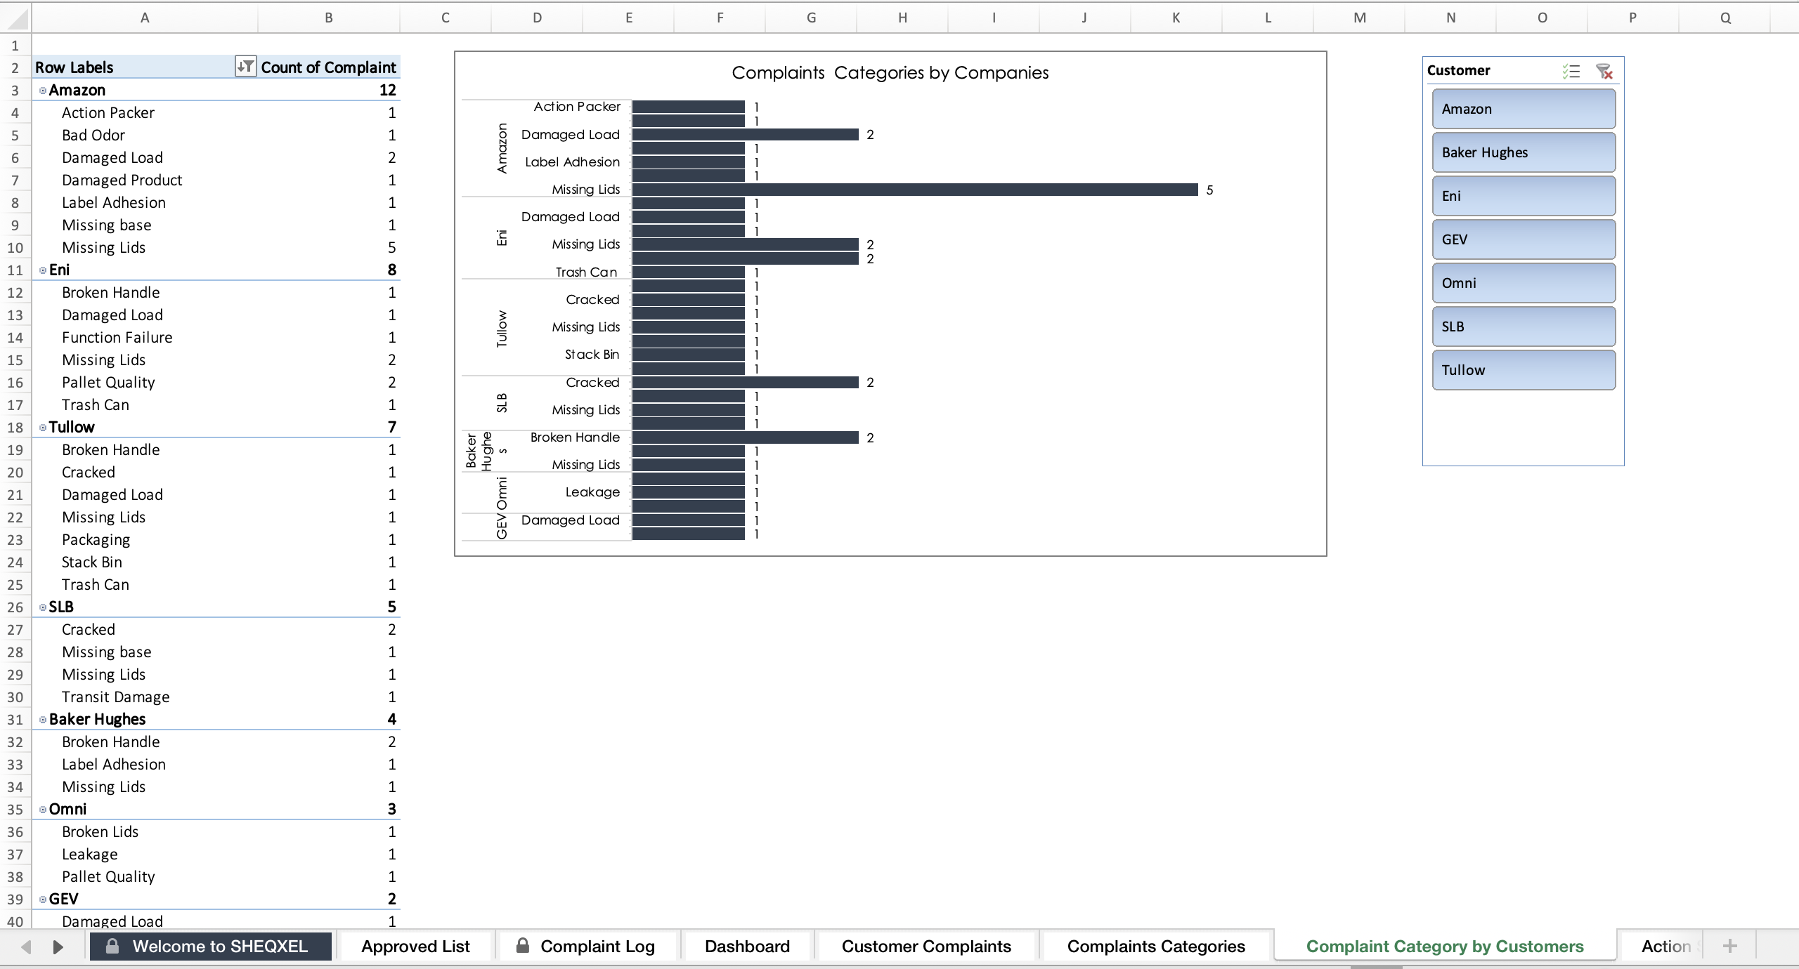Select row 3 header
This screenshot has width=1799, height=969.
[15, 91]
